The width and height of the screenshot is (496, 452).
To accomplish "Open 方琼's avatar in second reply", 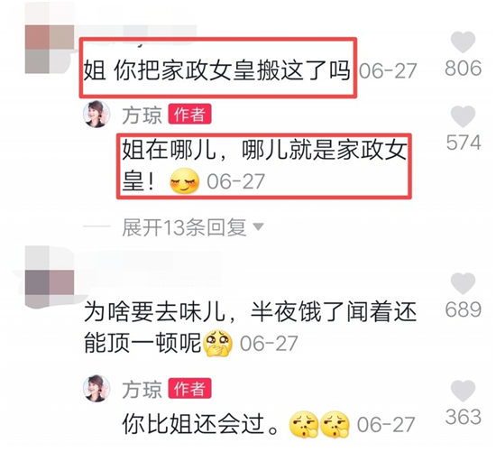I will 96,388.
